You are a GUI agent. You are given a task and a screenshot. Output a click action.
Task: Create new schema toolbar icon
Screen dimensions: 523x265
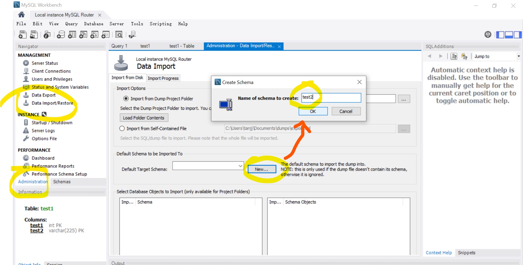[x=61, y=35]
